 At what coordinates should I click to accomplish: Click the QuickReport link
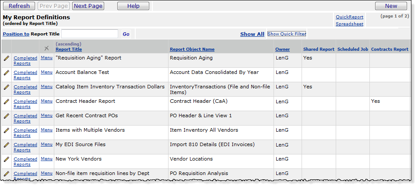point(349,17)
